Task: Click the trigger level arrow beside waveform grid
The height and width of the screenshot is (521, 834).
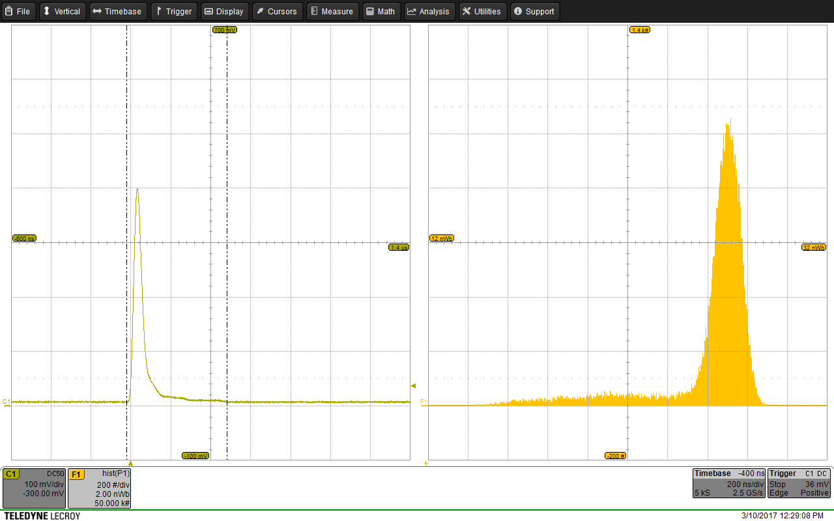Action: tap(413, 386)
